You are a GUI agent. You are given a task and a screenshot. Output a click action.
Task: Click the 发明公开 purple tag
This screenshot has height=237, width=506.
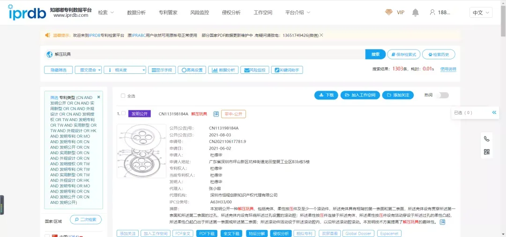(140, 114)
